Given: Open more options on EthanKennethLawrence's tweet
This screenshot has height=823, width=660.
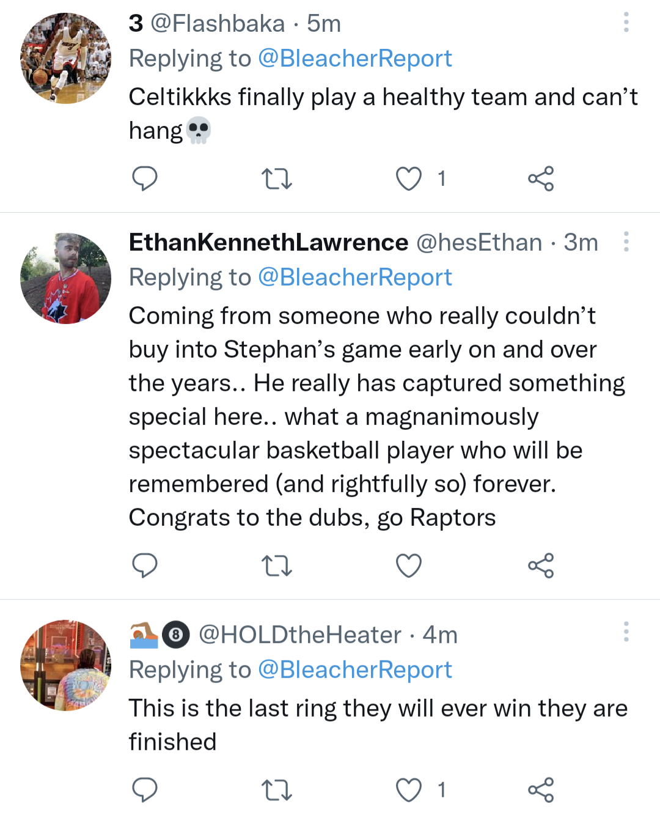Looking at the screenshot, I should (x=626, y=242).
